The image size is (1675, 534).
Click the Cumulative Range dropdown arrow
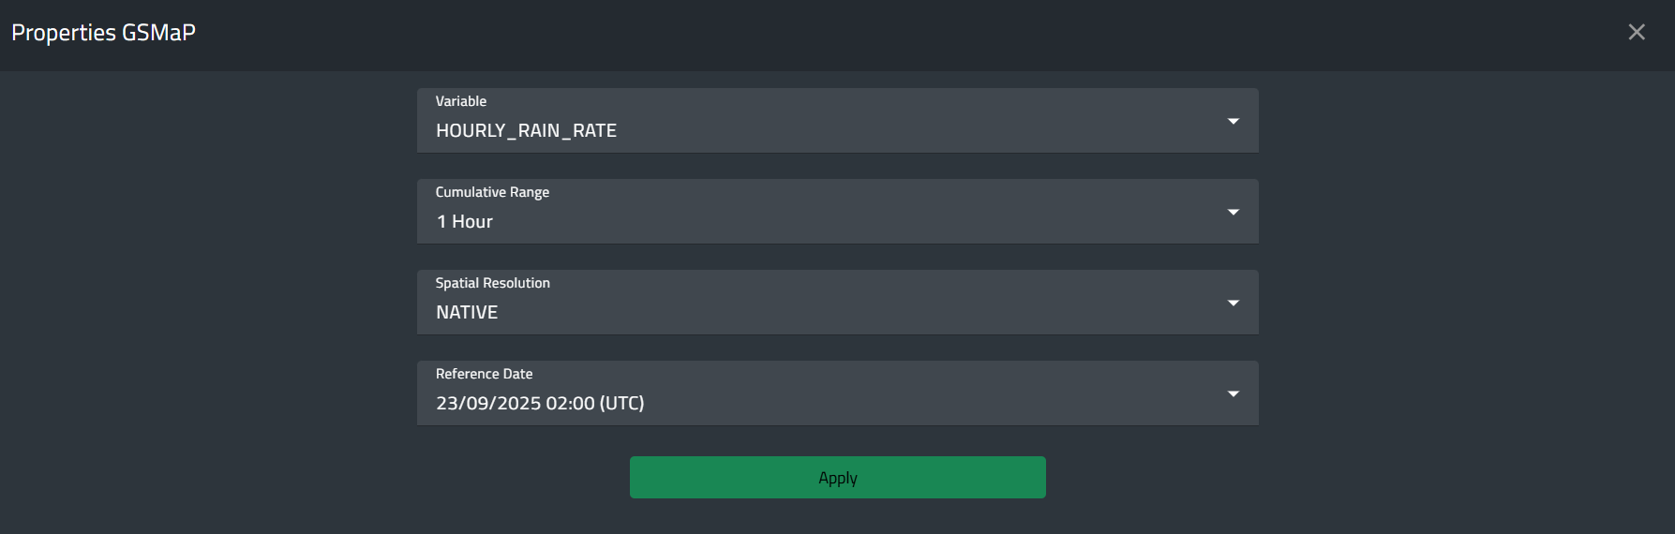(1234, 213)
